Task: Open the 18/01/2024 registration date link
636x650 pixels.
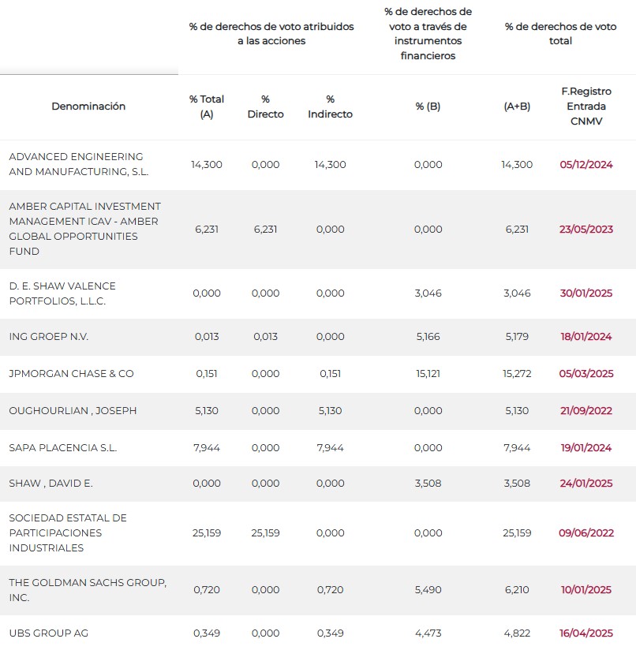Action: click(585, 337)
